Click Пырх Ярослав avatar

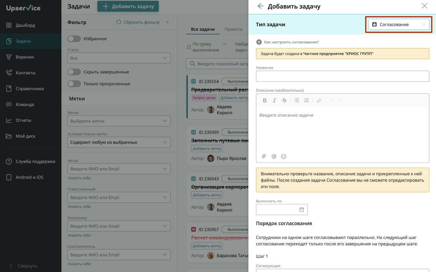coord(211,158)
